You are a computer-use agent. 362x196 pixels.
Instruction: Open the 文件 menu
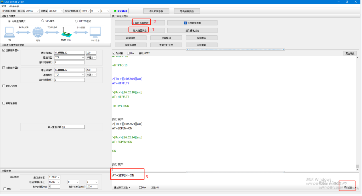pos(4,6)
